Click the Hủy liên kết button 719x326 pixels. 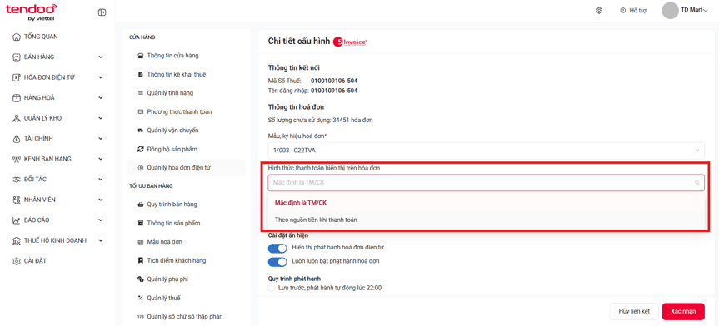(x=634, y=311)
